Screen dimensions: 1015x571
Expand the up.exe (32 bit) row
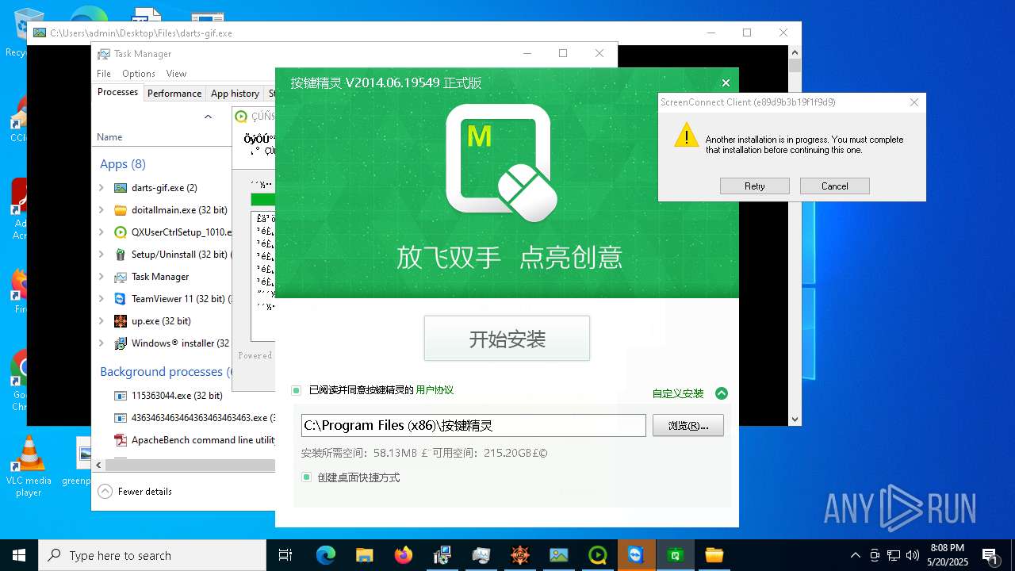[101, 321]
